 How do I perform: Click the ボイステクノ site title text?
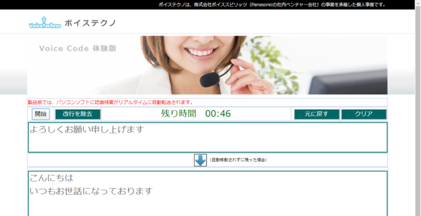90,23
